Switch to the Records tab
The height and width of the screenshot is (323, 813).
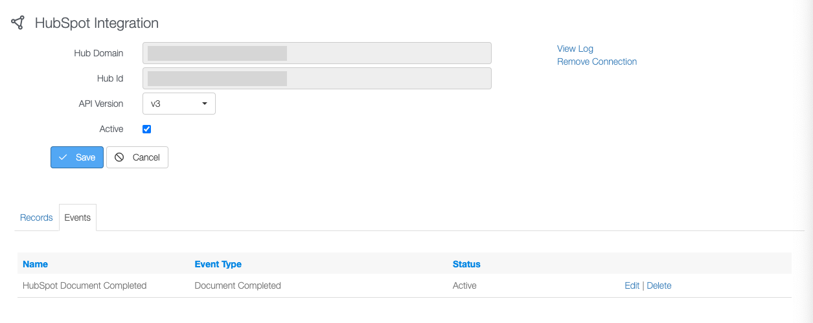coord(36,217)
